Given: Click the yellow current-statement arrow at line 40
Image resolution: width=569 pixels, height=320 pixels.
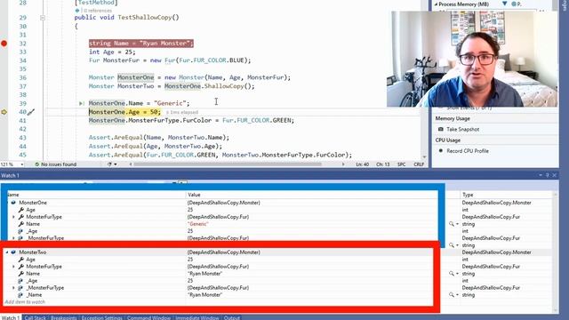Looking at the screenshot, I should tap(4, 112).
